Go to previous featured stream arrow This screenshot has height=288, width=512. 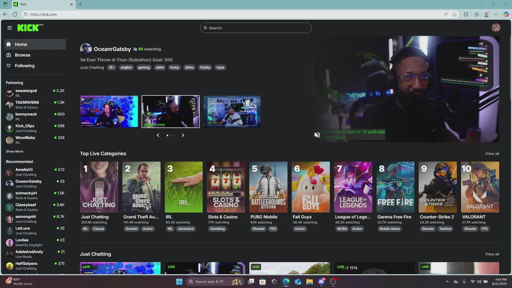point(158,135)
